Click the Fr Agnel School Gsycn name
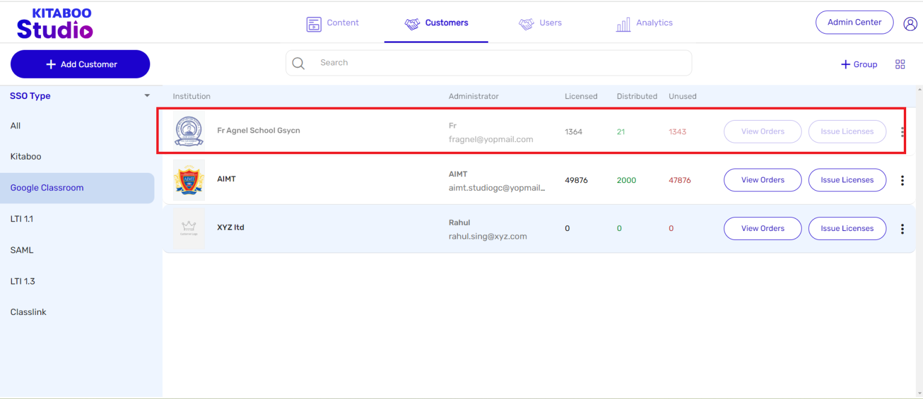This screenshot has height=399, width=923. pos(258,131)
